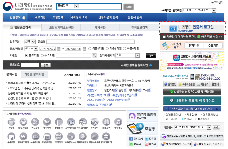This screenshot has width=228, height=149.
Task: Select the 최근1개월 radio button
Action: (90, 48)
